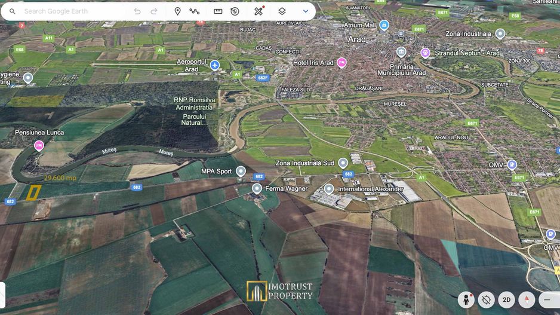The image size is (560, 315).
Task: Open historical imagery tool
Action: [235, 11]
